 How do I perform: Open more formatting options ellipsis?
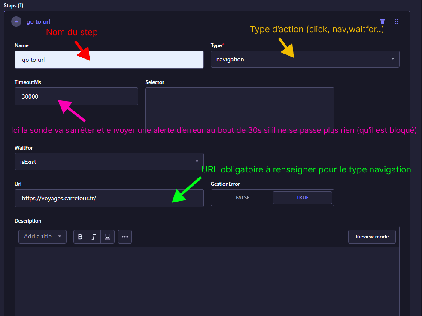point(125,237)
